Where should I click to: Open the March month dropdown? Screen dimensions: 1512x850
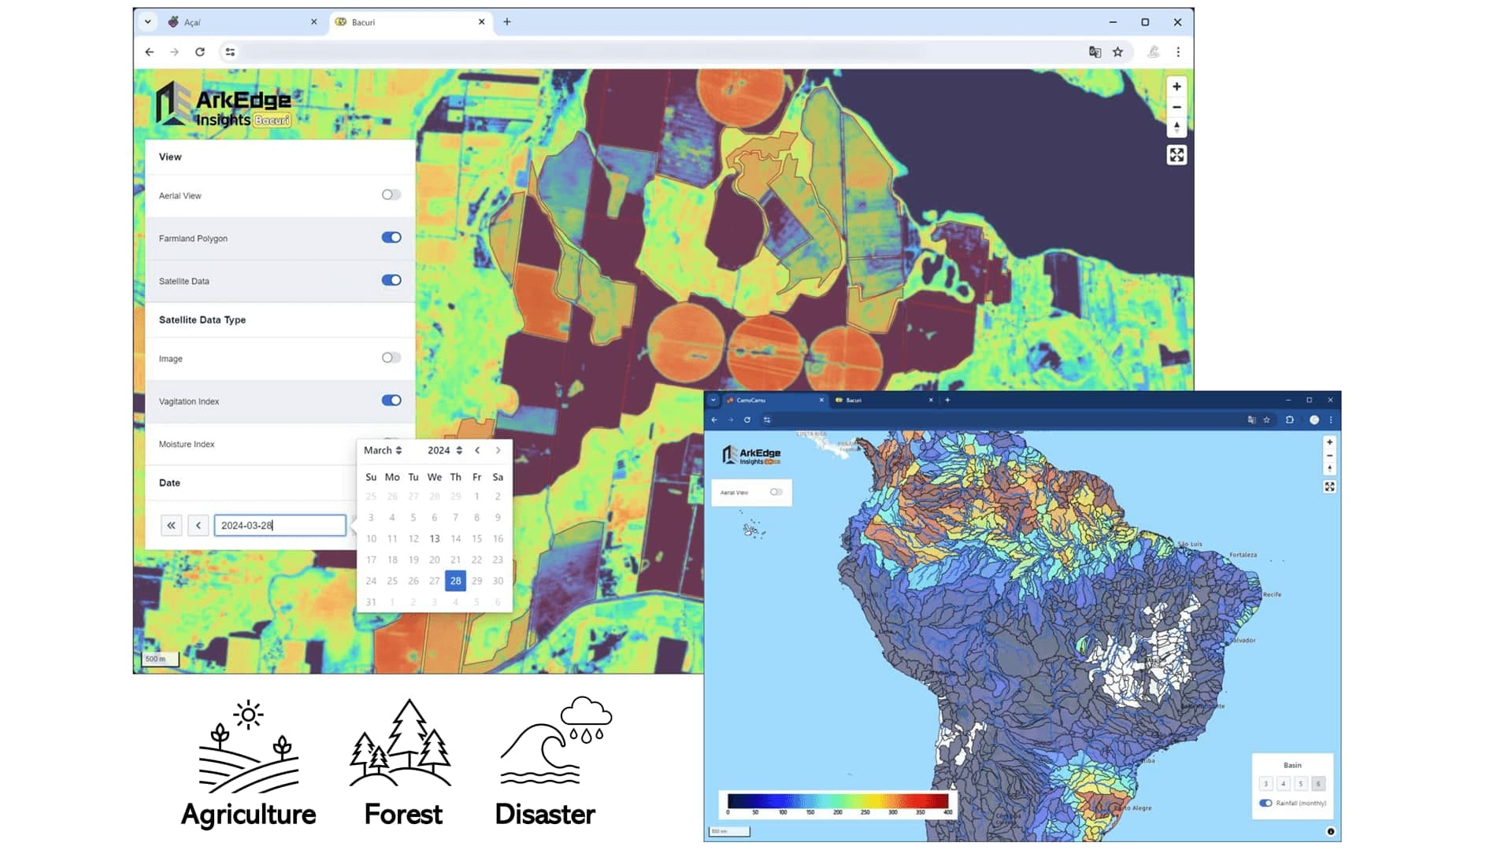click(383, 450)
